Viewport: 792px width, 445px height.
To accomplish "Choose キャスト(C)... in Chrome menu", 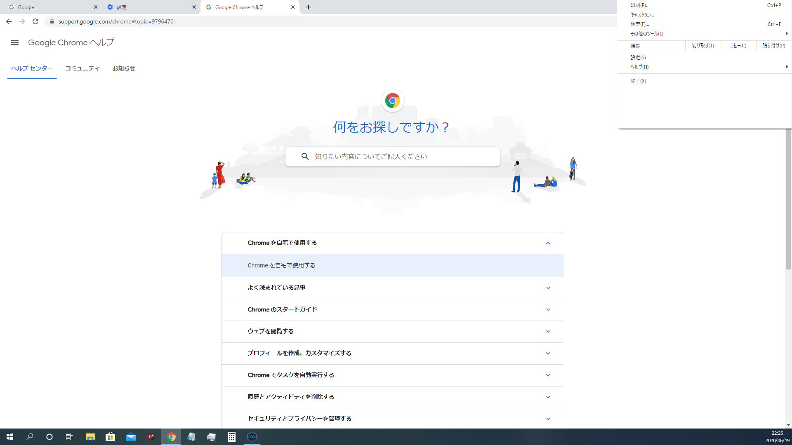I will (705, 15).
